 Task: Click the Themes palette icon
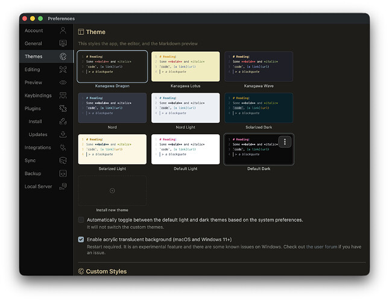pyautogui.click(x=63, y=57)
